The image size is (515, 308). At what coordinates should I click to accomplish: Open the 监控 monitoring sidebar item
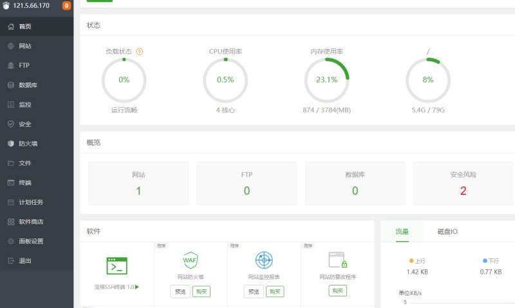click(x=37, y=104)
